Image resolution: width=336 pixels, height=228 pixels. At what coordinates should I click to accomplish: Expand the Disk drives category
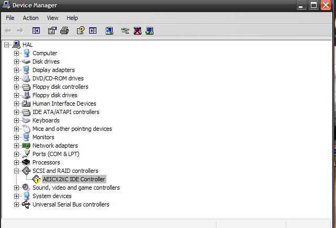(16, 61)
